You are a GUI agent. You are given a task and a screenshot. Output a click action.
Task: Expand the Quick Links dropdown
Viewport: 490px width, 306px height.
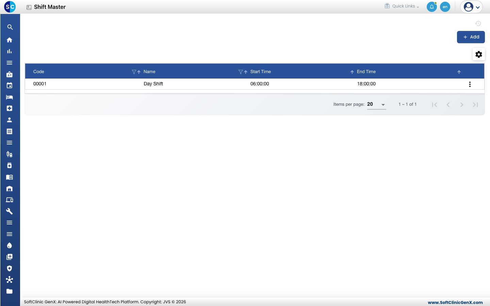click(x=402, y=6)
